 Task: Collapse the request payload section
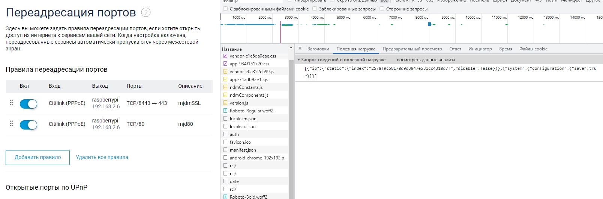(x=299, y=60)
